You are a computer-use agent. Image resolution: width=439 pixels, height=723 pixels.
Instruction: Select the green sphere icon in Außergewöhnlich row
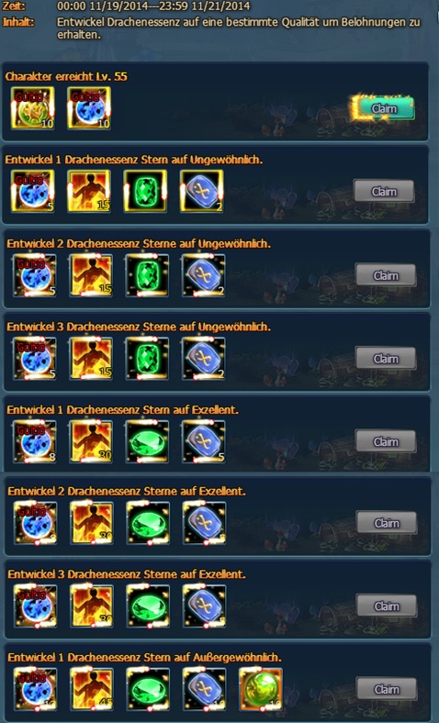(261, 689)
